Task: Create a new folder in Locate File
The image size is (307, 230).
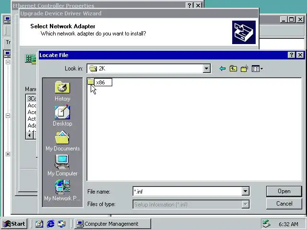Action: click(x=245, y=69)
